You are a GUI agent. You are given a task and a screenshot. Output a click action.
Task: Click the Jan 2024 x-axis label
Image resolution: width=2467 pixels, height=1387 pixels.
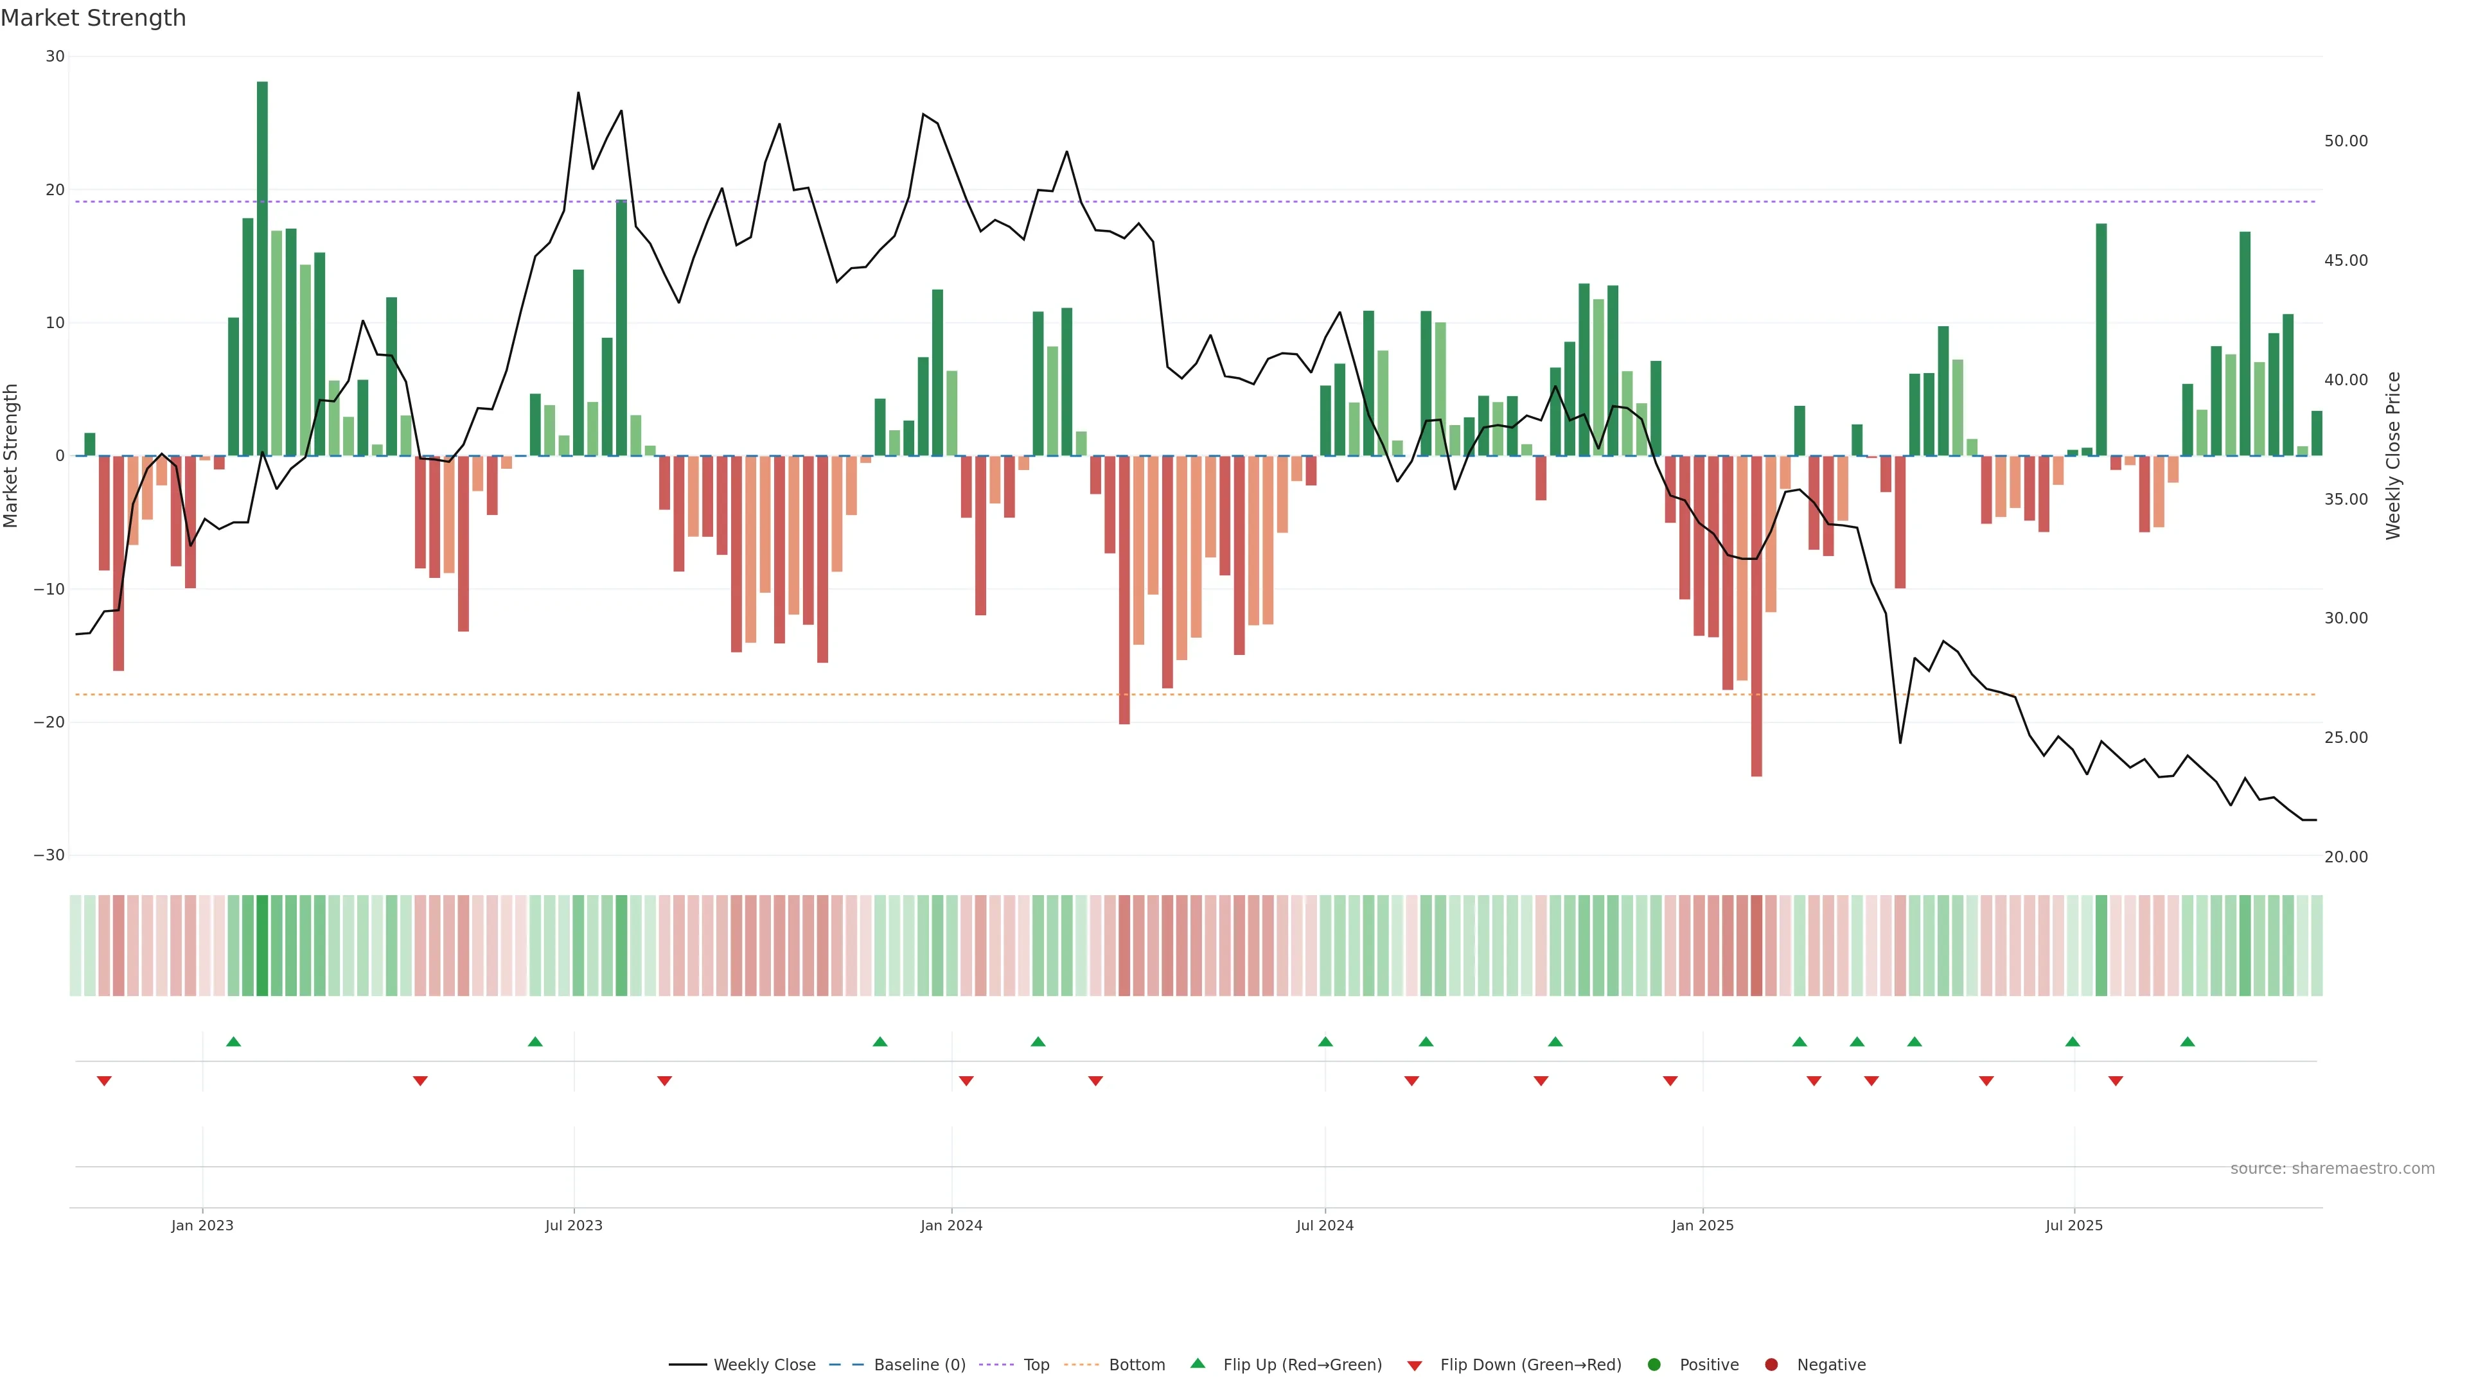951,1225
